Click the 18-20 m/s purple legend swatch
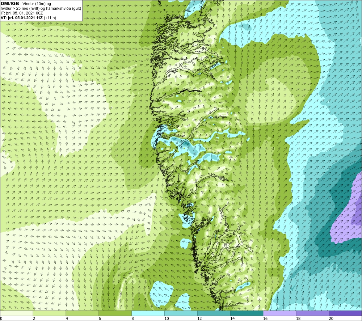362x321 pixels. [x=312, y=313]
